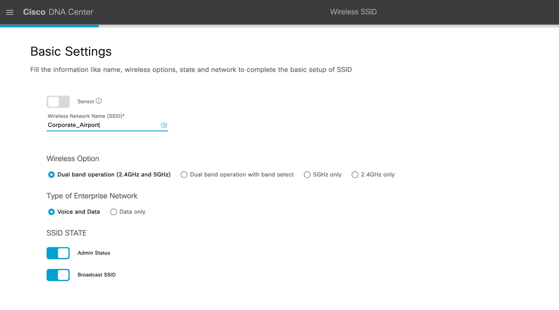This screenshot has width=559, height=310.
Task: Select the 2.4GHz only option
Action: 355,175
